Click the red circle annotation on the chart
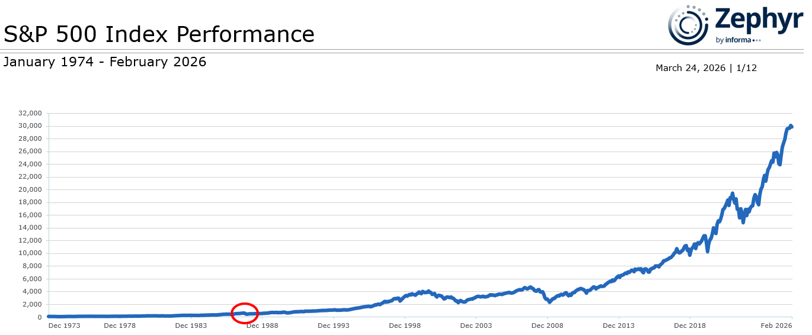Screen dimensions: 812x335 (244, 313)
